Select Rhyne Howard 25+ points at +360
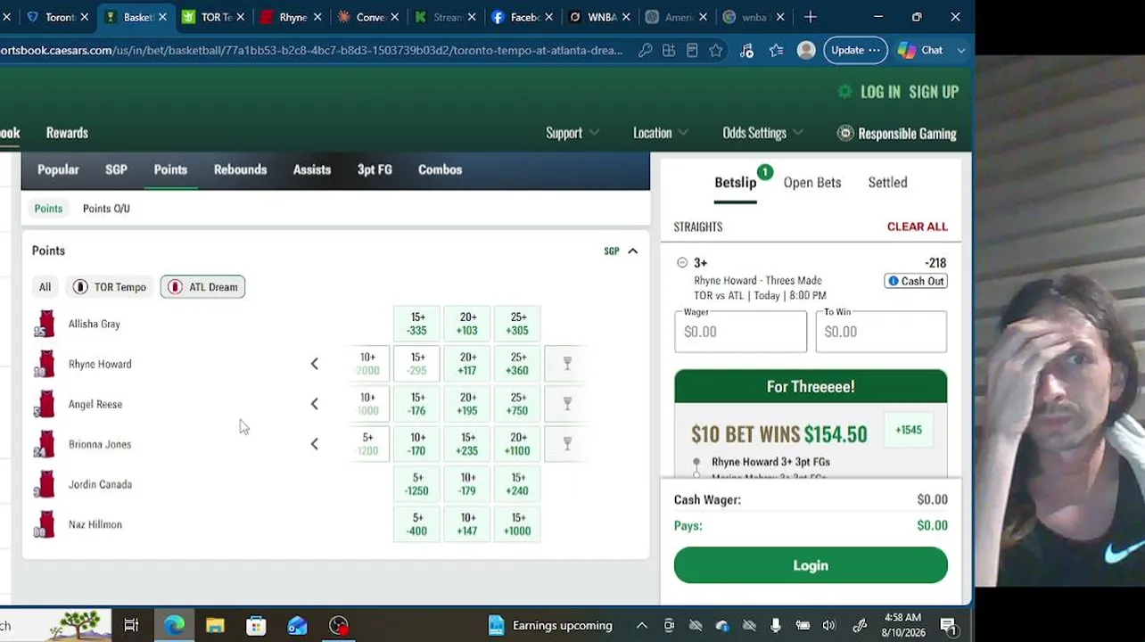The image size is (1145, 642). (x=518, y=364)
